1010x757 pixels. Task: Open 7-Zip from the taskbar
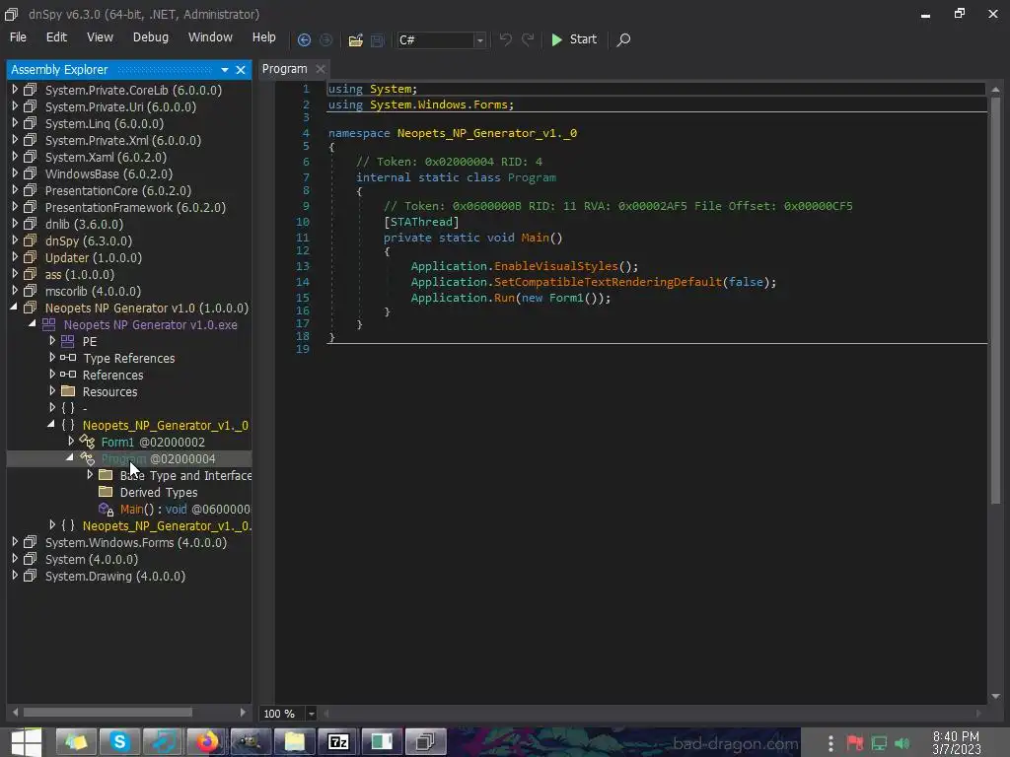click(x=339, y=742)
